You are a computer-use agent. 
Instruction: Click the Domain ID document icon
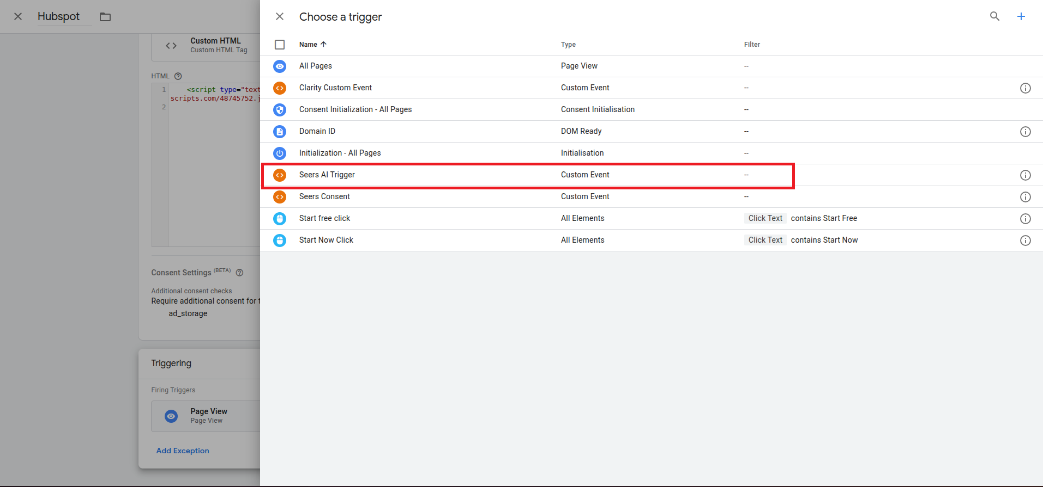(x=280, y=132)
